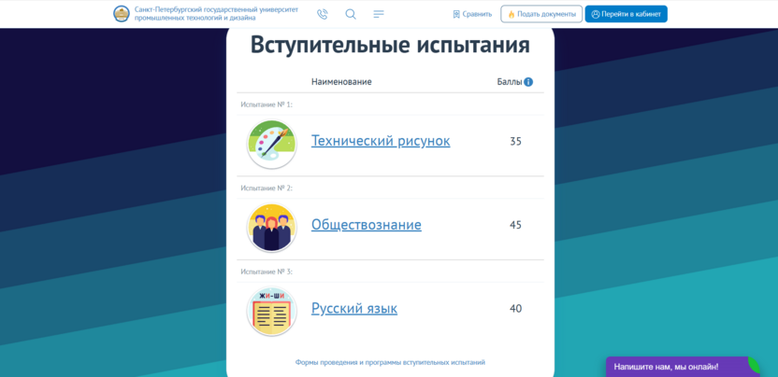Click the university name text link

[216, 14]
